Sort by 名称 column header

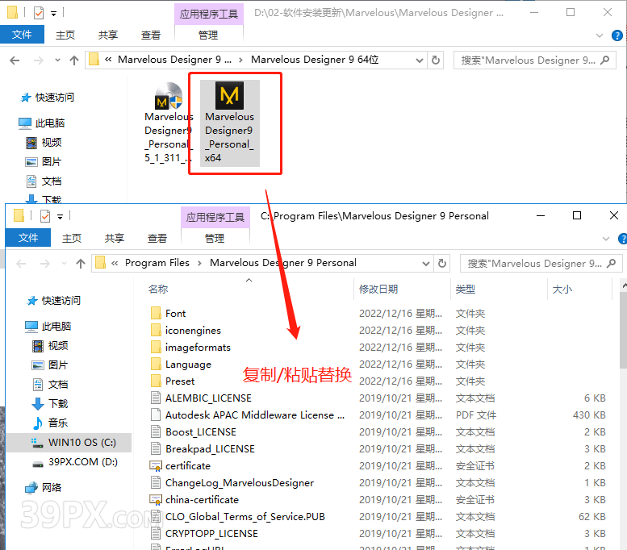158,289
